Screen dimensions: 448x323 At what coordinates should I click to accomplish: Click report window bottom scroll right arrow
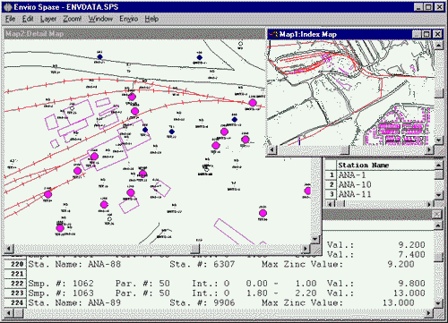[429, 313]
